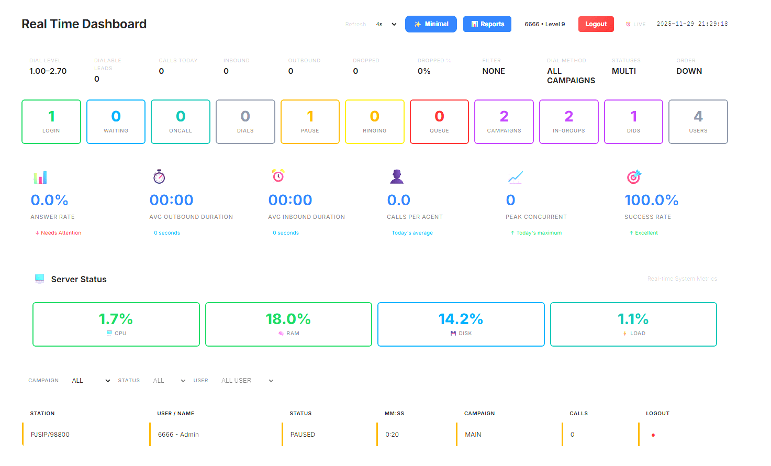
Task: Open the Reports view
Action: pos(487,24)
